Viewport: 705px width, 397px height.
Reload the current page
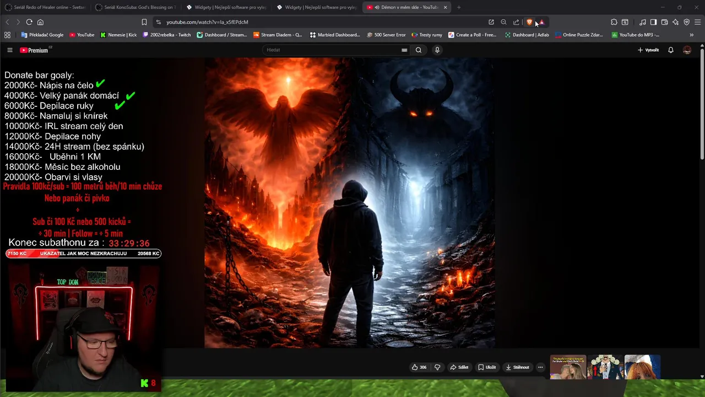pos(29,22)
